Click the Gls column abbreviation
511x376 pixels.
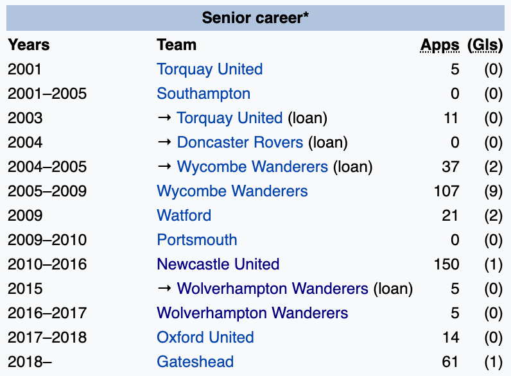485,45
